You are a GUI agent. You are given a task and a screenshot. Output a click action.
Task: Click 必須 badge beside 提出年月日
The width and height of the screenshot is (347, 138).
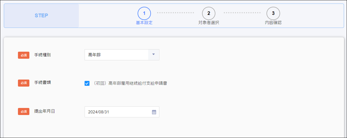tap(24, 111)
